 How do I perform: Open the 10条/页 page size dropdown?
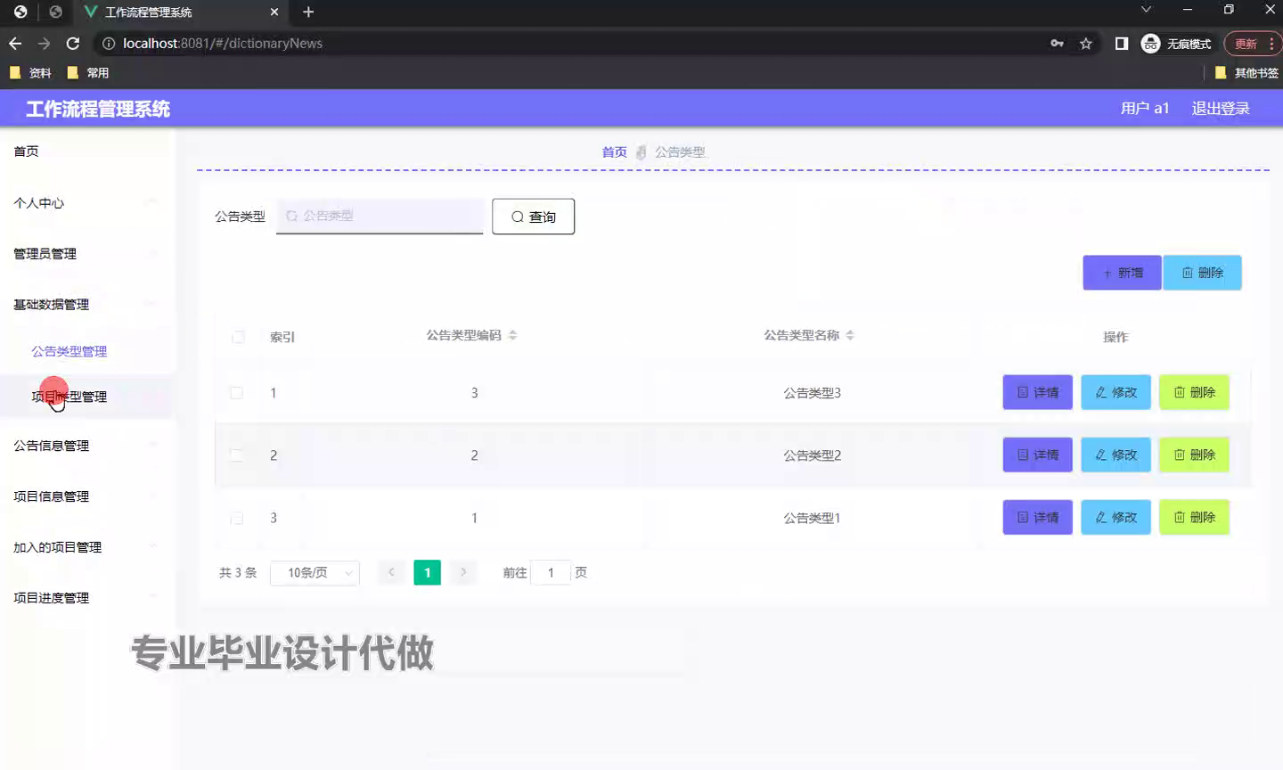pos(315,572)
